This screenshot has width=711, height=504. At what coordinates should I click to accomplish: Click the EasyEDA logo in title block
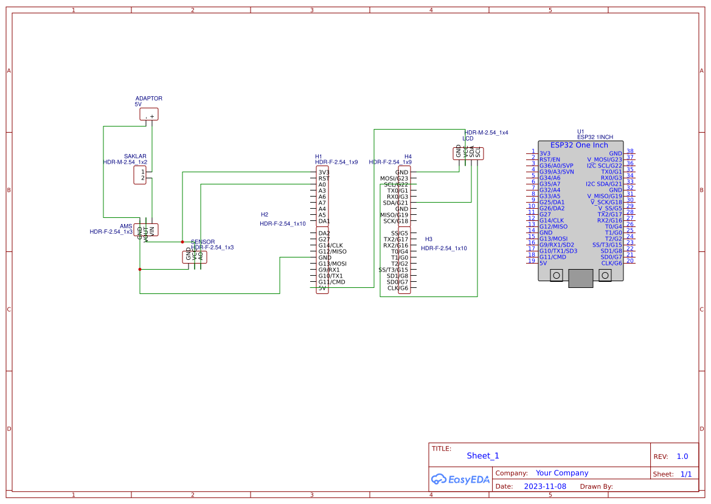click(459, 480)
